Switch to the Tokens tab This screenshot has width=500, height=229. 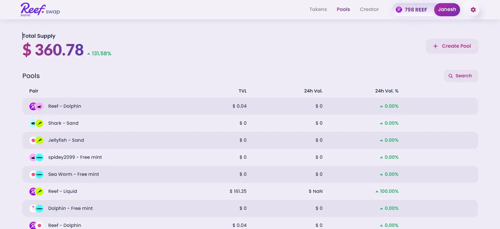(318, 9)
